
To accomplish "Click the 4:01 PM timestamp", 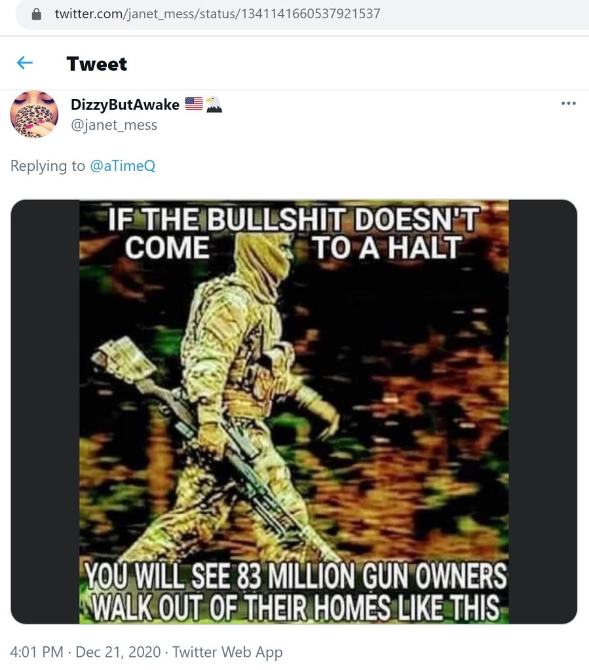I will 37,652.
